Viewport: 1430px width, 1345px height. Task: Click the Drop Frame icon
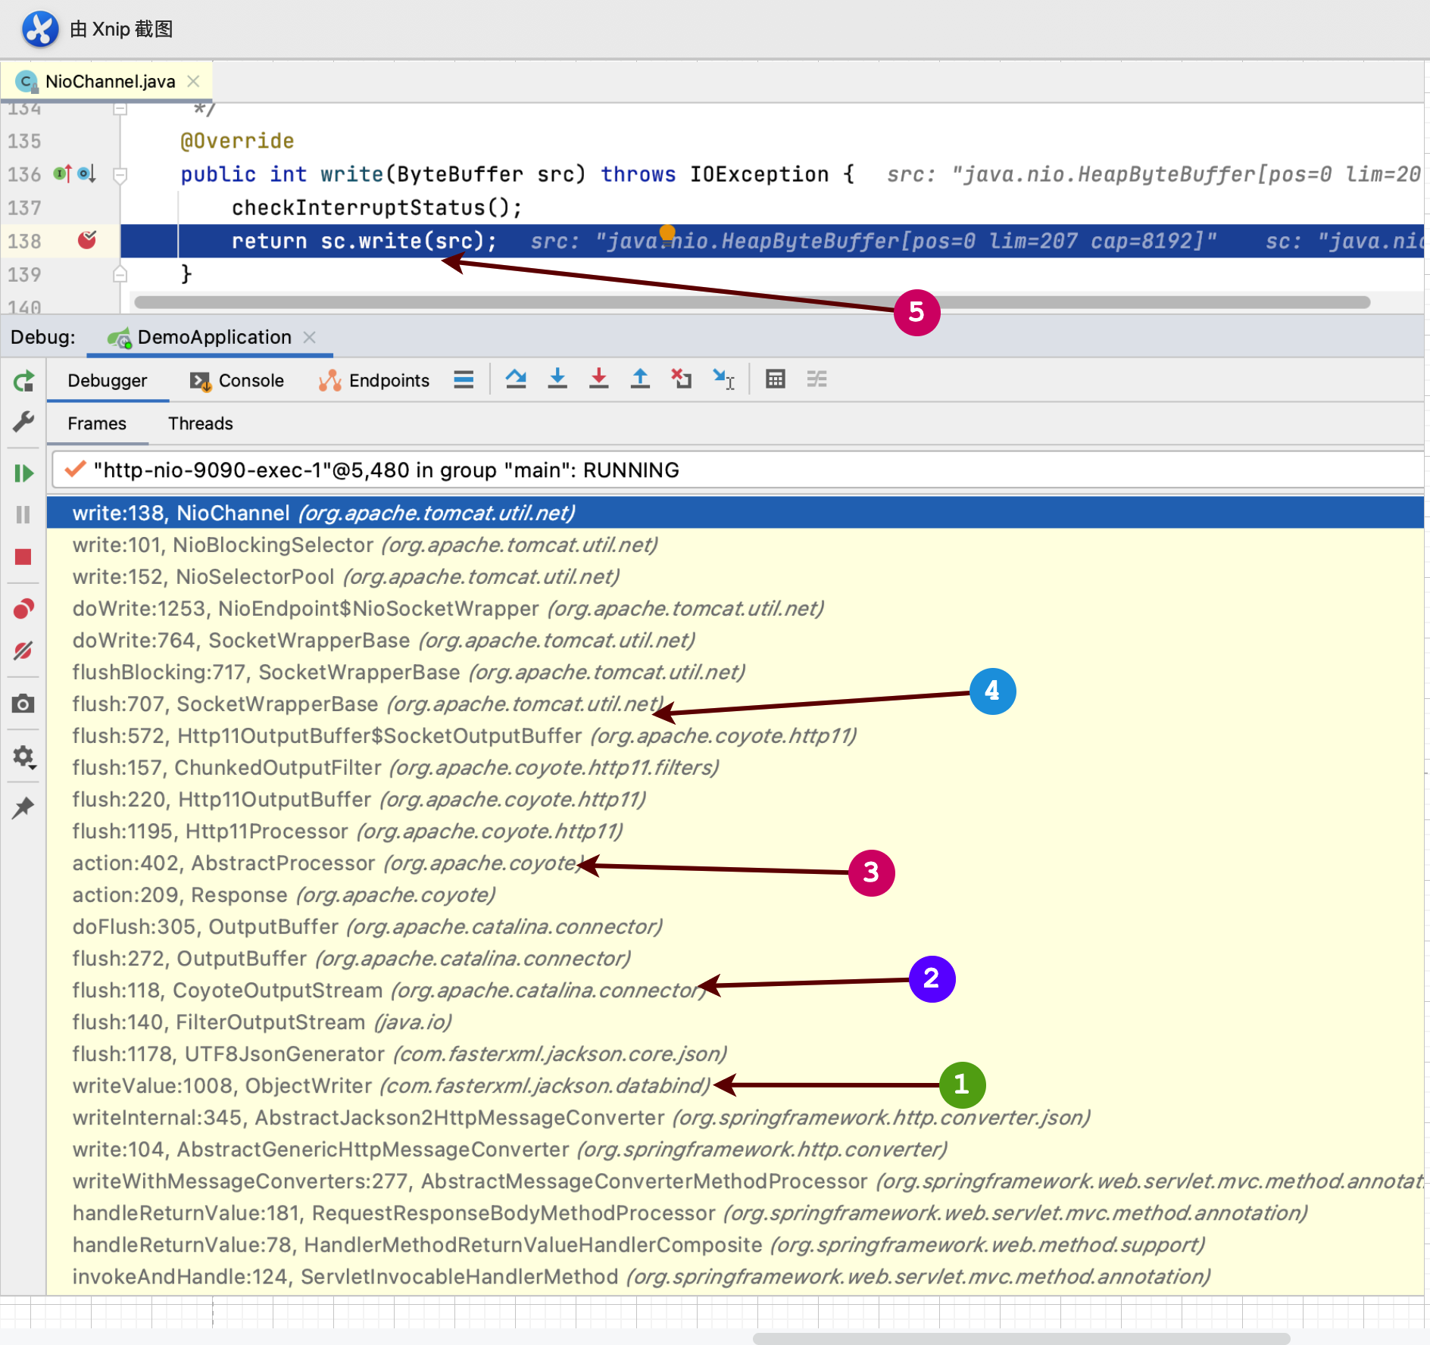[681, 379]
